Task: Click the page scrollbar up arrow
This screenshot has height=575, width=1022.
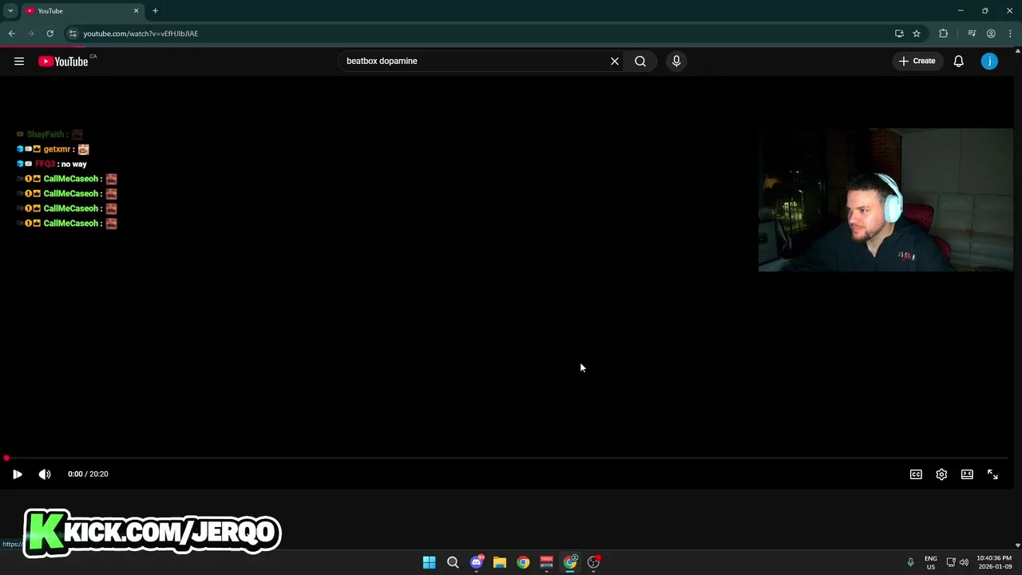Action: pyautogui.click(x=1017, y=50)
